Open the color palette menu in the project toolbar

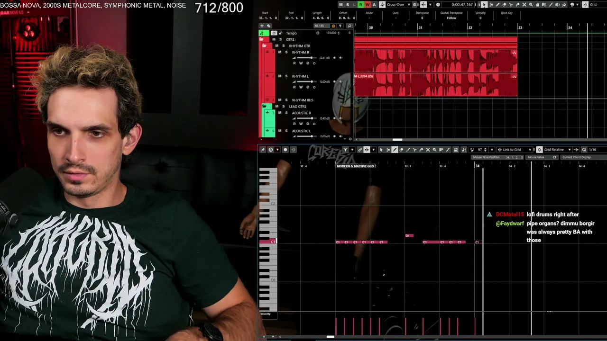(x=574, y=5)
